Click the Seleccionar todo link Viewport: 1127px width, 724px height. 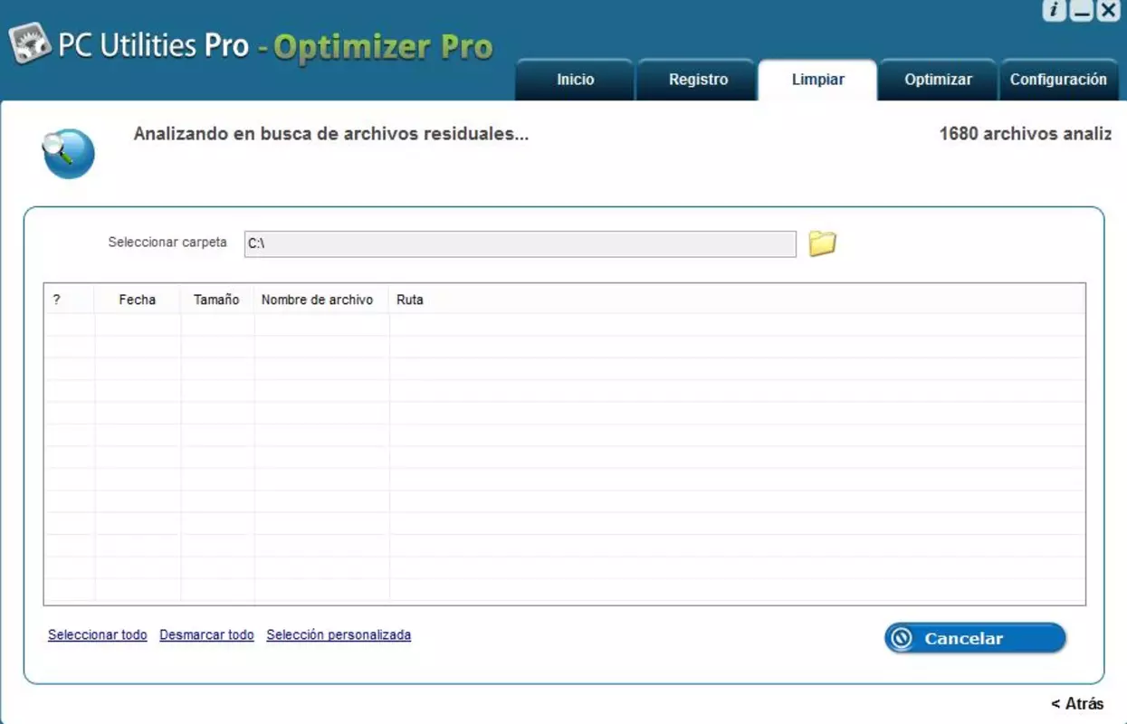[98, 635]
